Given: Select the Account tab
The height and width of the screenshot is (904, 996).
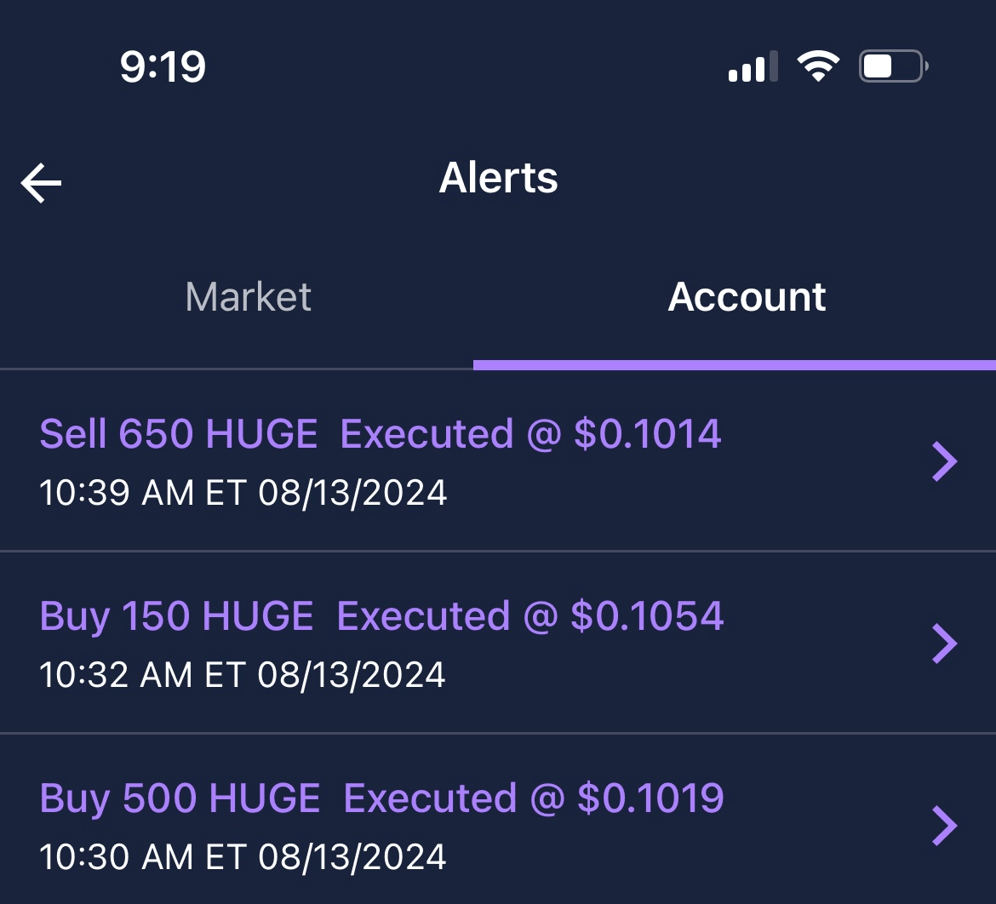Looking at the screenshot, I should (x=747, y=297).
